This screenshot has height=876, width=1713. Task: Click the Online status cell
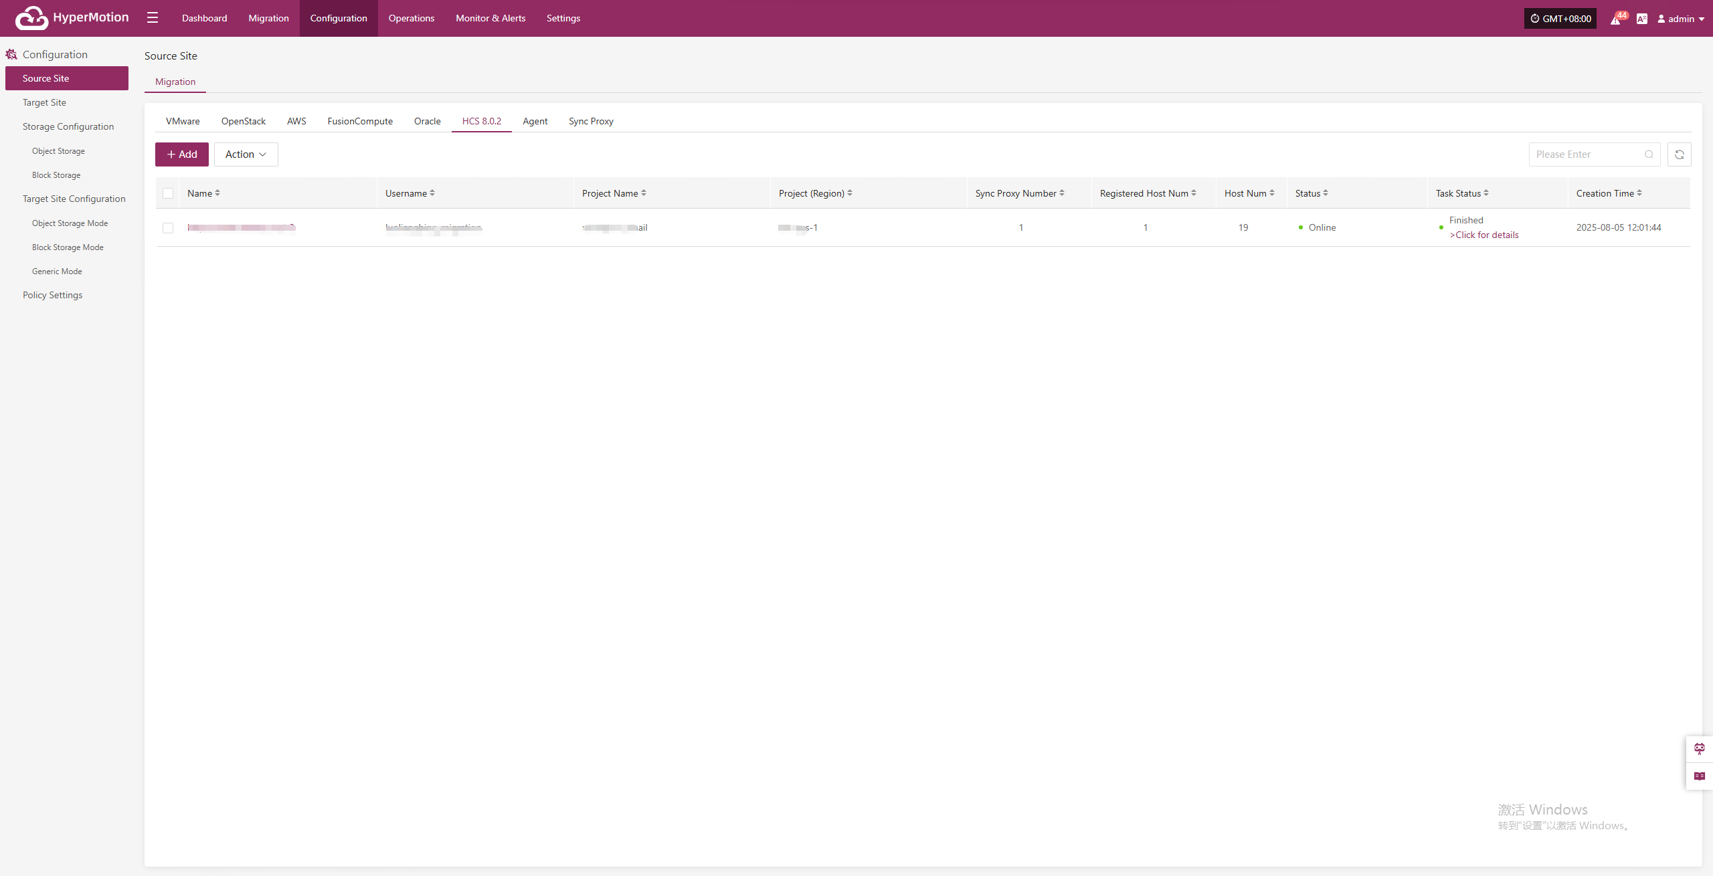pyautogui.click(x=1317, y=227)
